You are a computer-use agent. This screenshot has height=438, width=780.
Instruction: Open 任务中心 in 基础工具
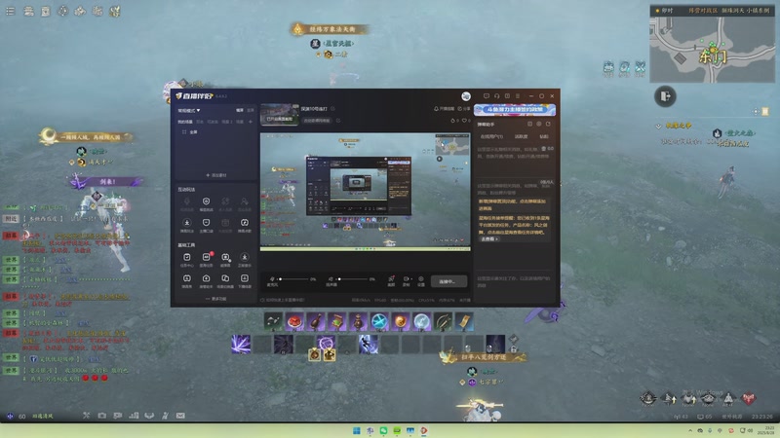[x=187, y=258]
